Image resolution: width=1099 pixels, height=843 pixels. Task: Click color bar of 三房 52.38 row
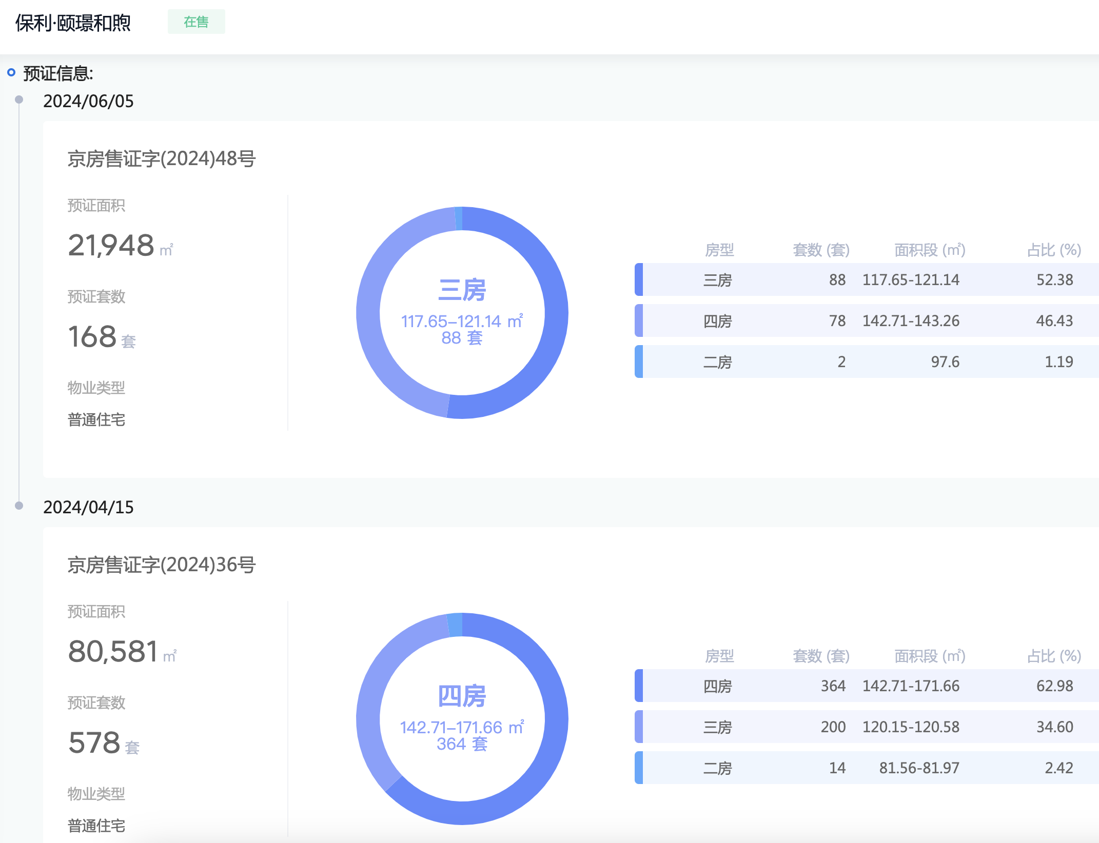click(x=639, y=279)
